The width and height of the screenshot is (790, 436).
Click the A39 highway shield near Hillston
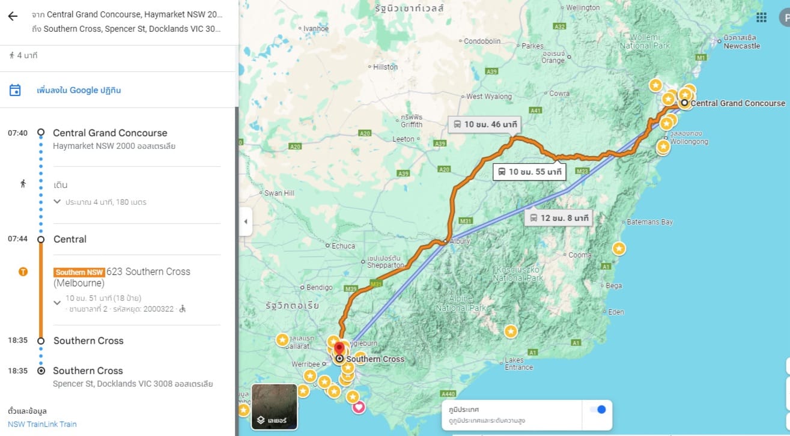[492, 71]
